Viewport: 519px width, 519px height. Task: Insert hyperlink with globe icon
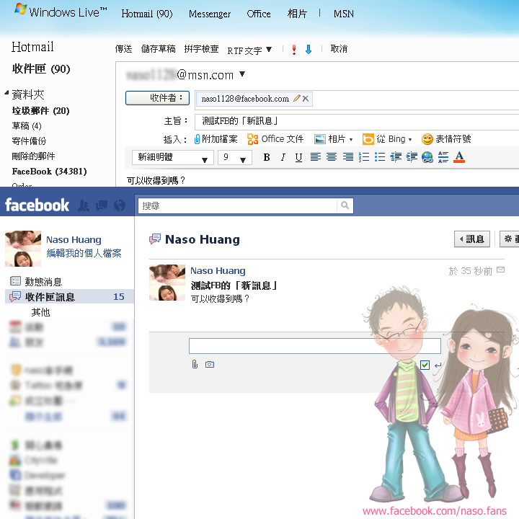[427, 157]
